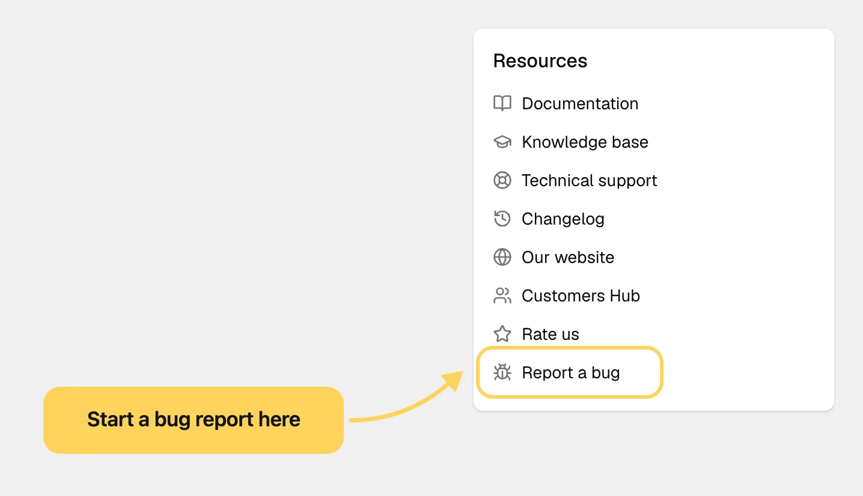Click the Resources heading

tap(540, 61)
